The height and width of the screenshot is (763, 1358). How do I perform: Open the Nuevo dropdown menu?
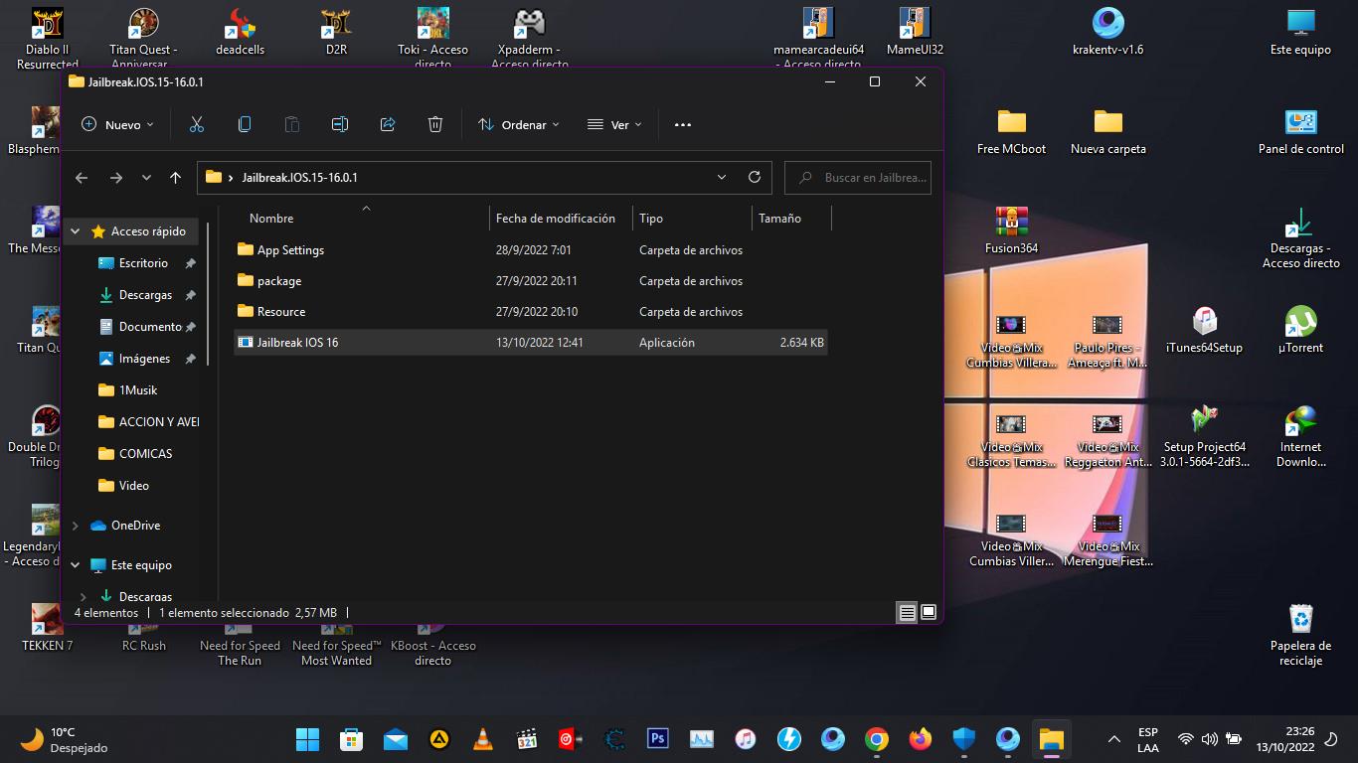tap(118, 124)
